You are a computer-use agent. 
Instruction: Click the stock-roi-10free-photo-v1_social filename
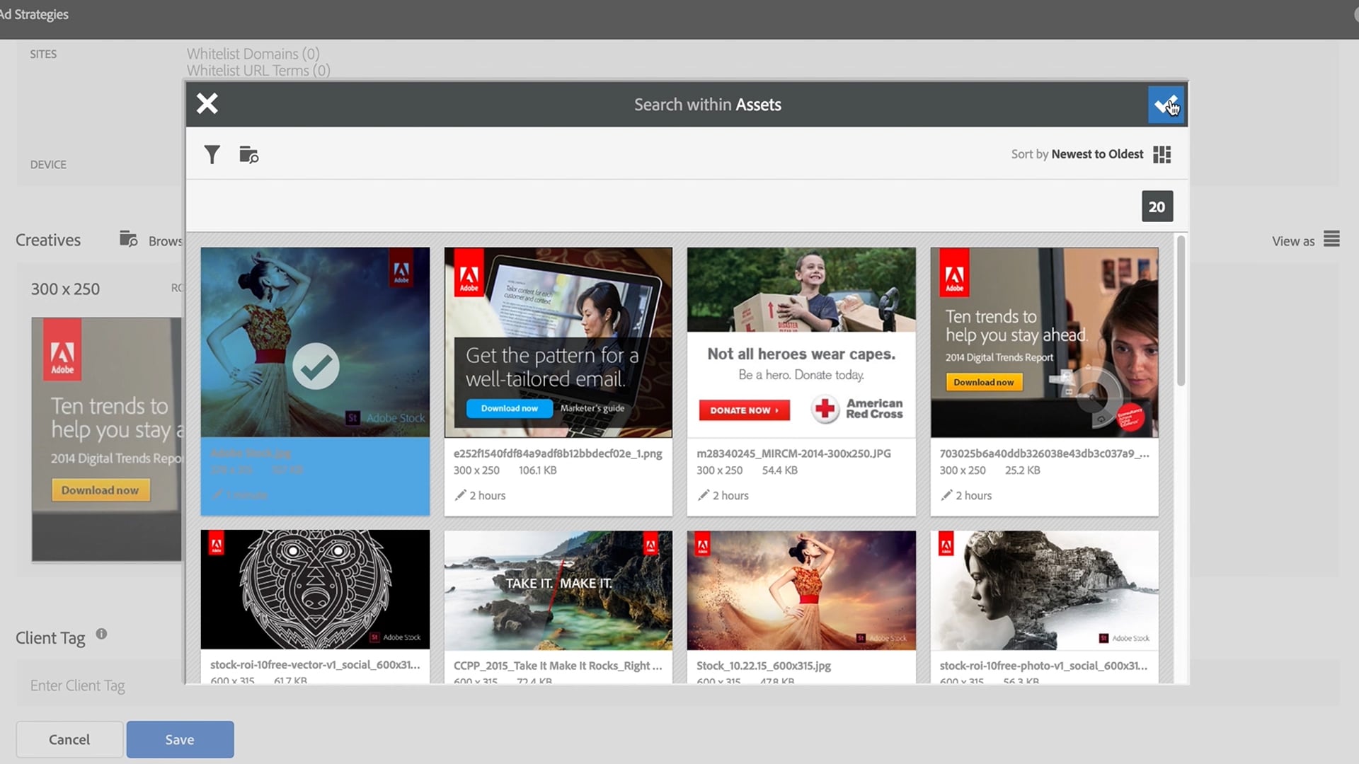[1044, 666]
